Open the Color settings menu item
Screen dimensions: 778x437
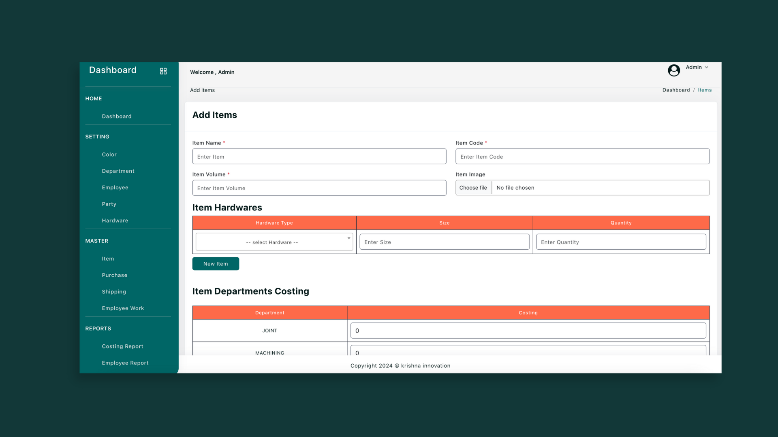(109, 155)
